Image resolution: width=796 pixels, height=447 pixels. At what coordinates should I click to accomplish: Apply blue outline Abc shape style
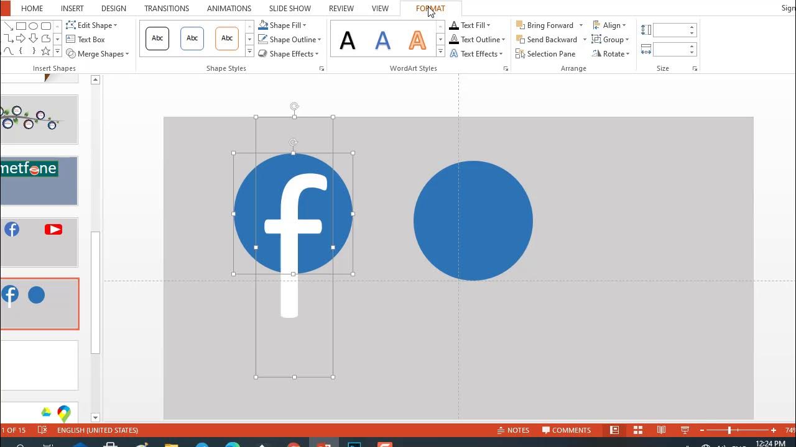pos(192,38)
